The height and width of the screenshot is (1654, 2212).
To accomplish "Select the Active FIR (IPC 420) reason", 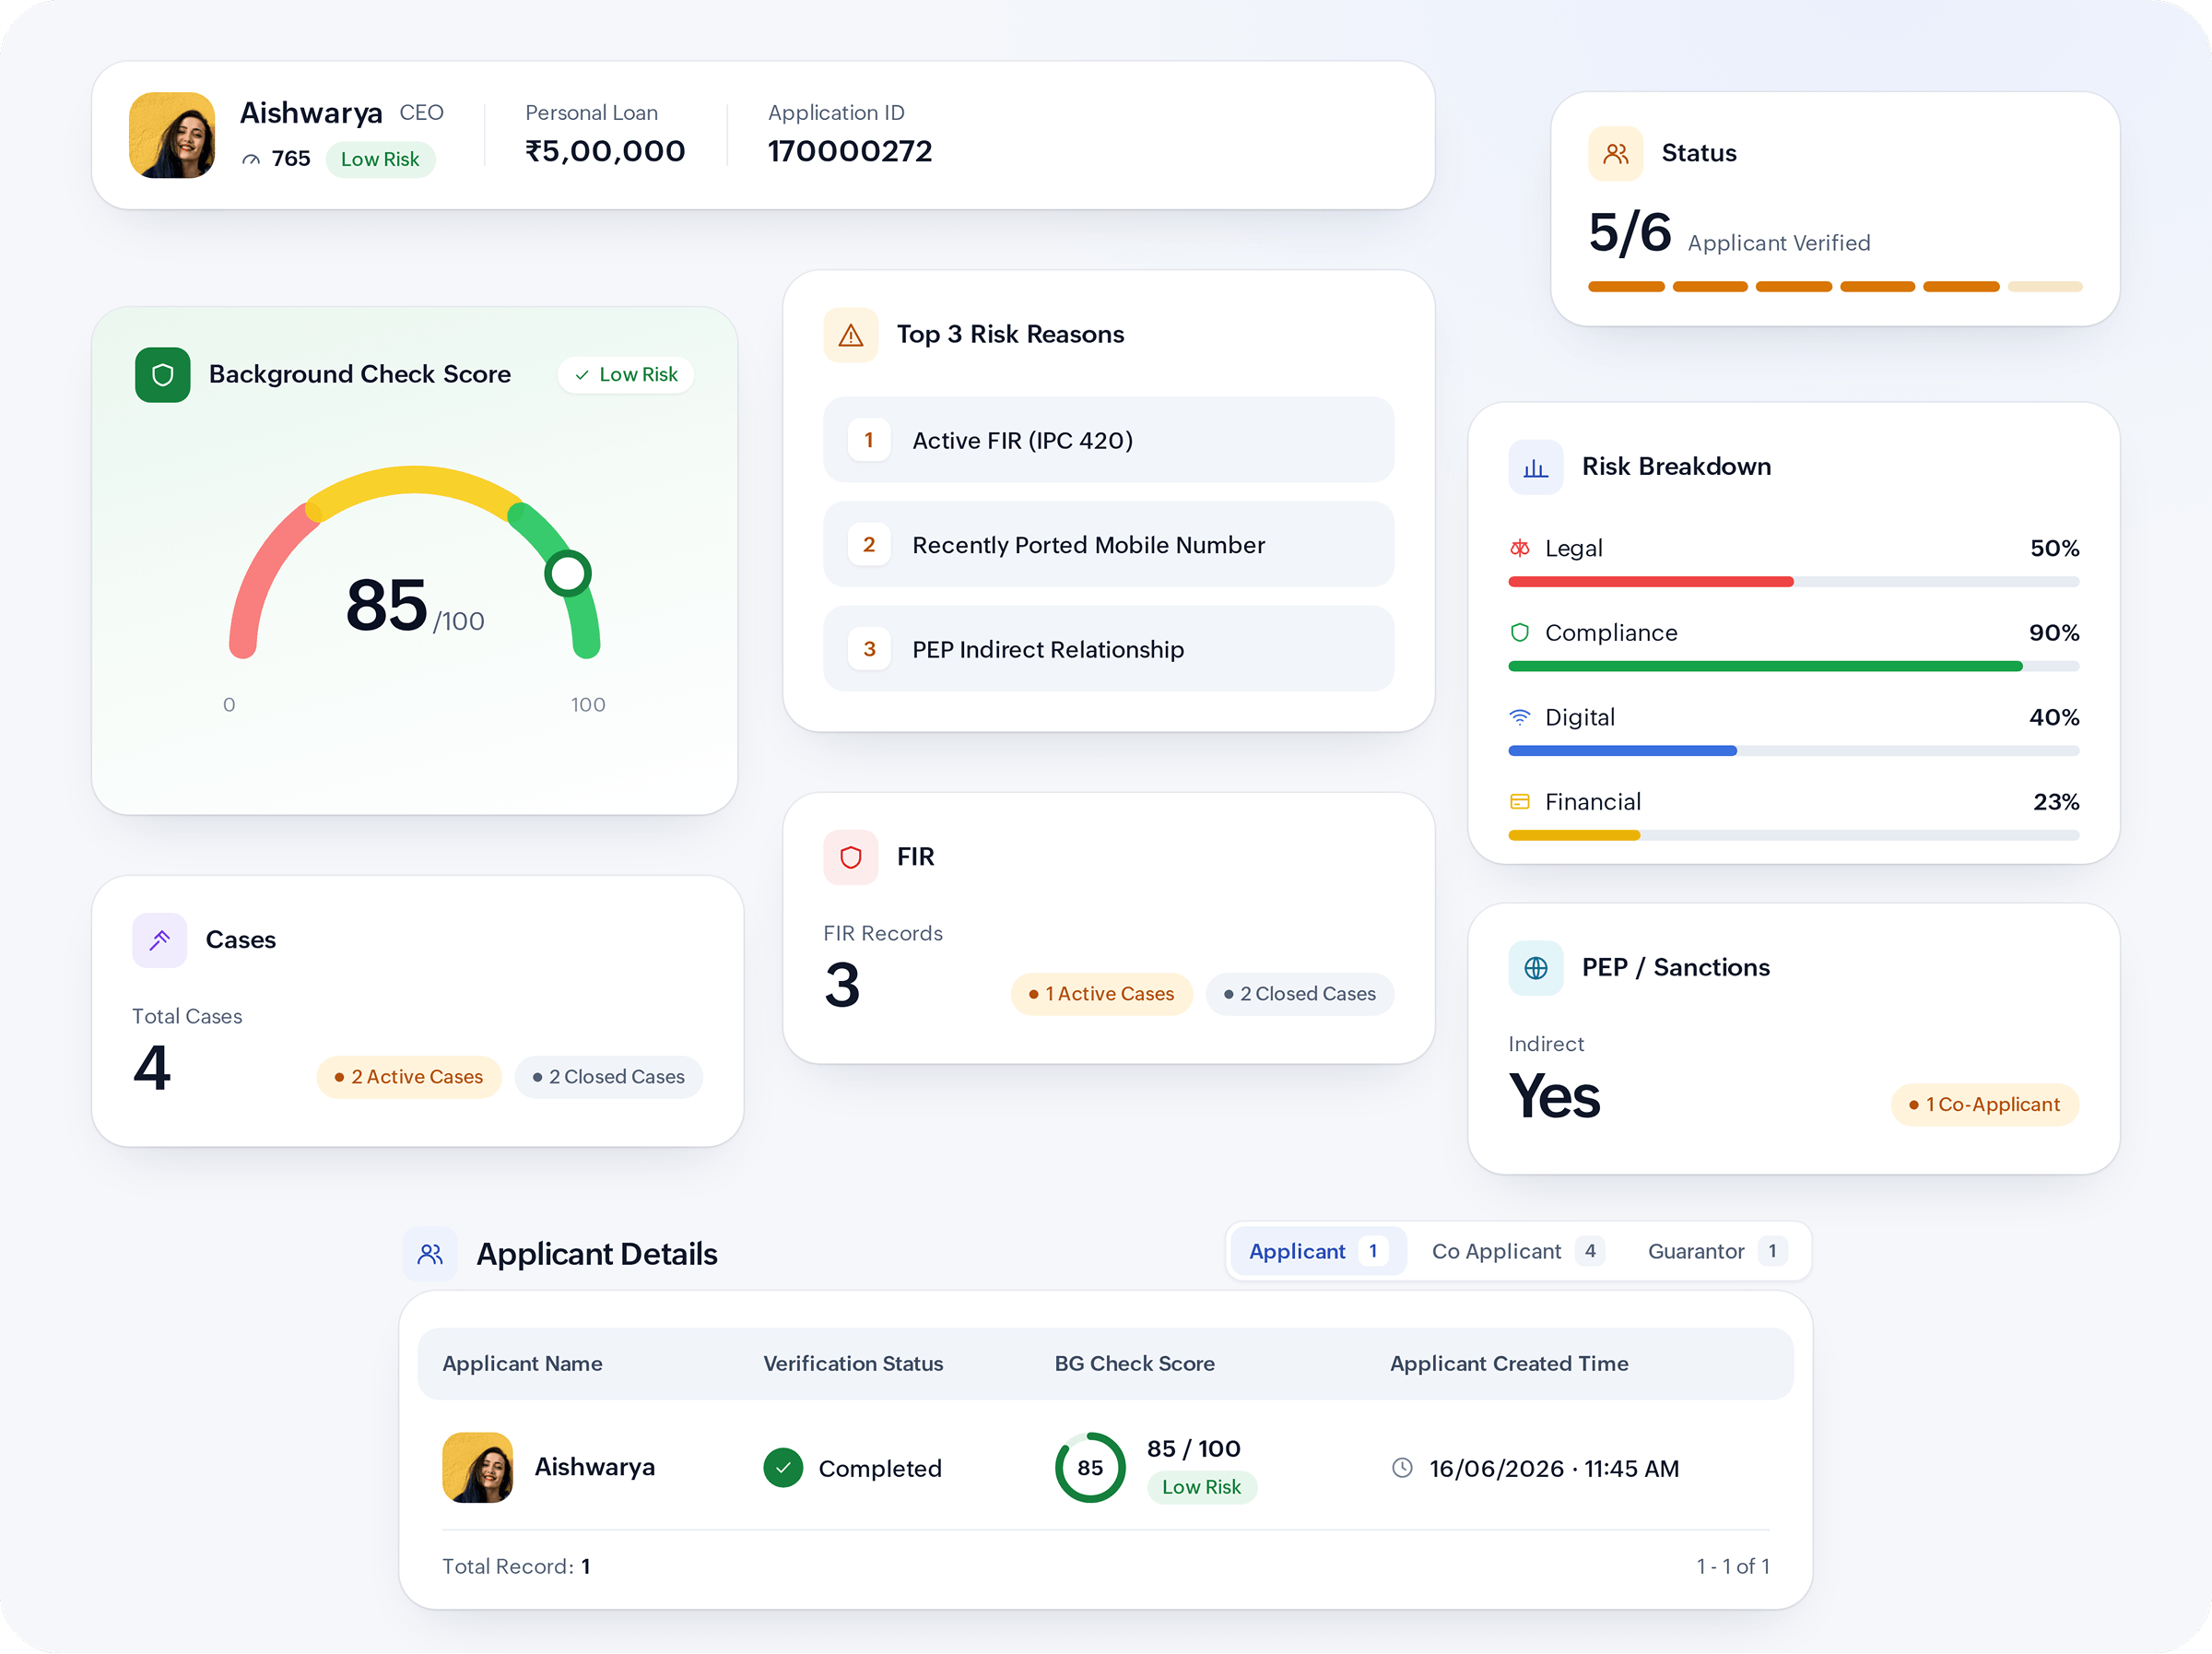I will point(1108,441).
